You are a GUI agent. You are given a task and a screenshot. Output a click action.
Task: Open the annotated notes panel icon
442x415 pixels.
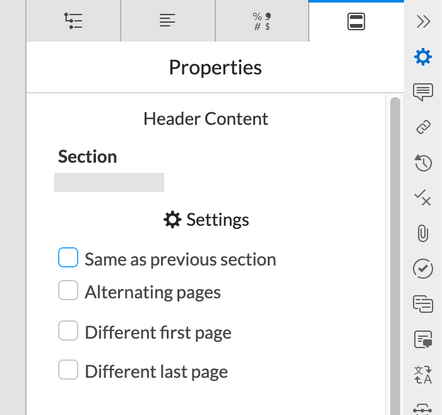[x=422, y=339]
